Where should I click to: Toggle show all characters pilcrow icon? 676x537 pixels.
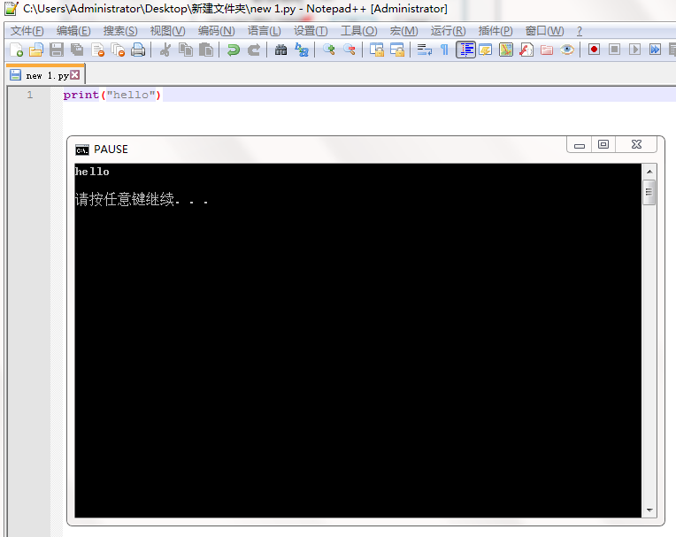pyautogui.click(x=444, y=50)
